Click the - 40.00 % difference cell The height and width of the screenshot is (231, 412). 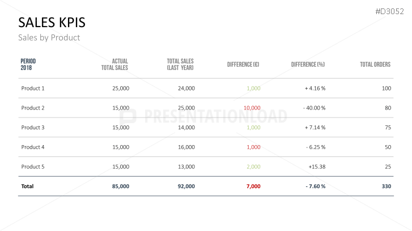tap(314, 108)
